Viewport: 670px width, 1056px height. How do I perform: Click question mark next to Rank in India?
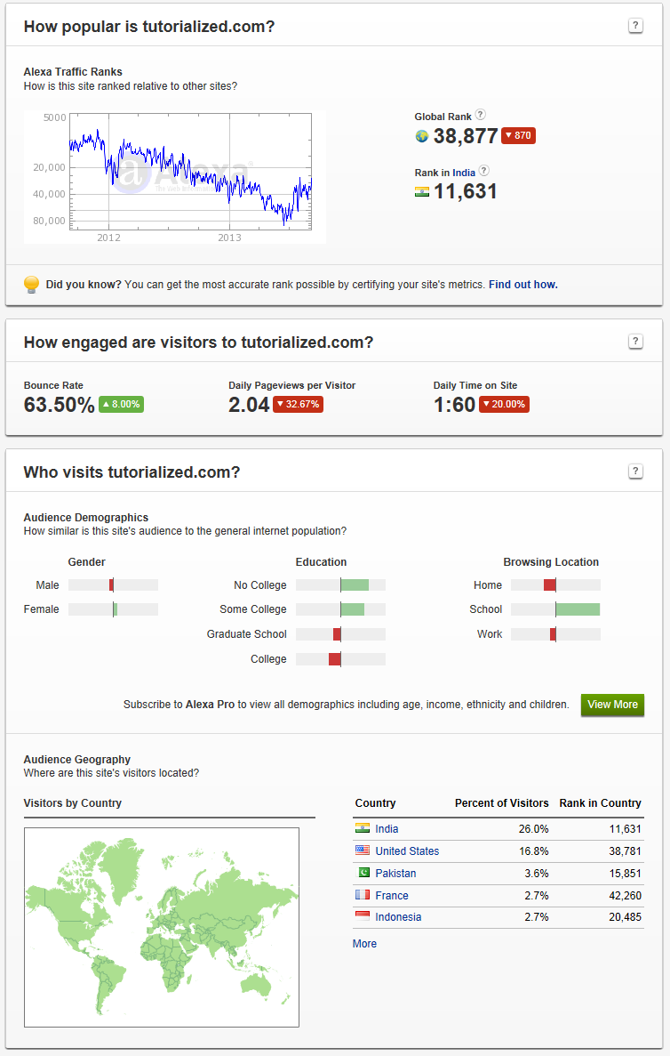click(483, 171)
